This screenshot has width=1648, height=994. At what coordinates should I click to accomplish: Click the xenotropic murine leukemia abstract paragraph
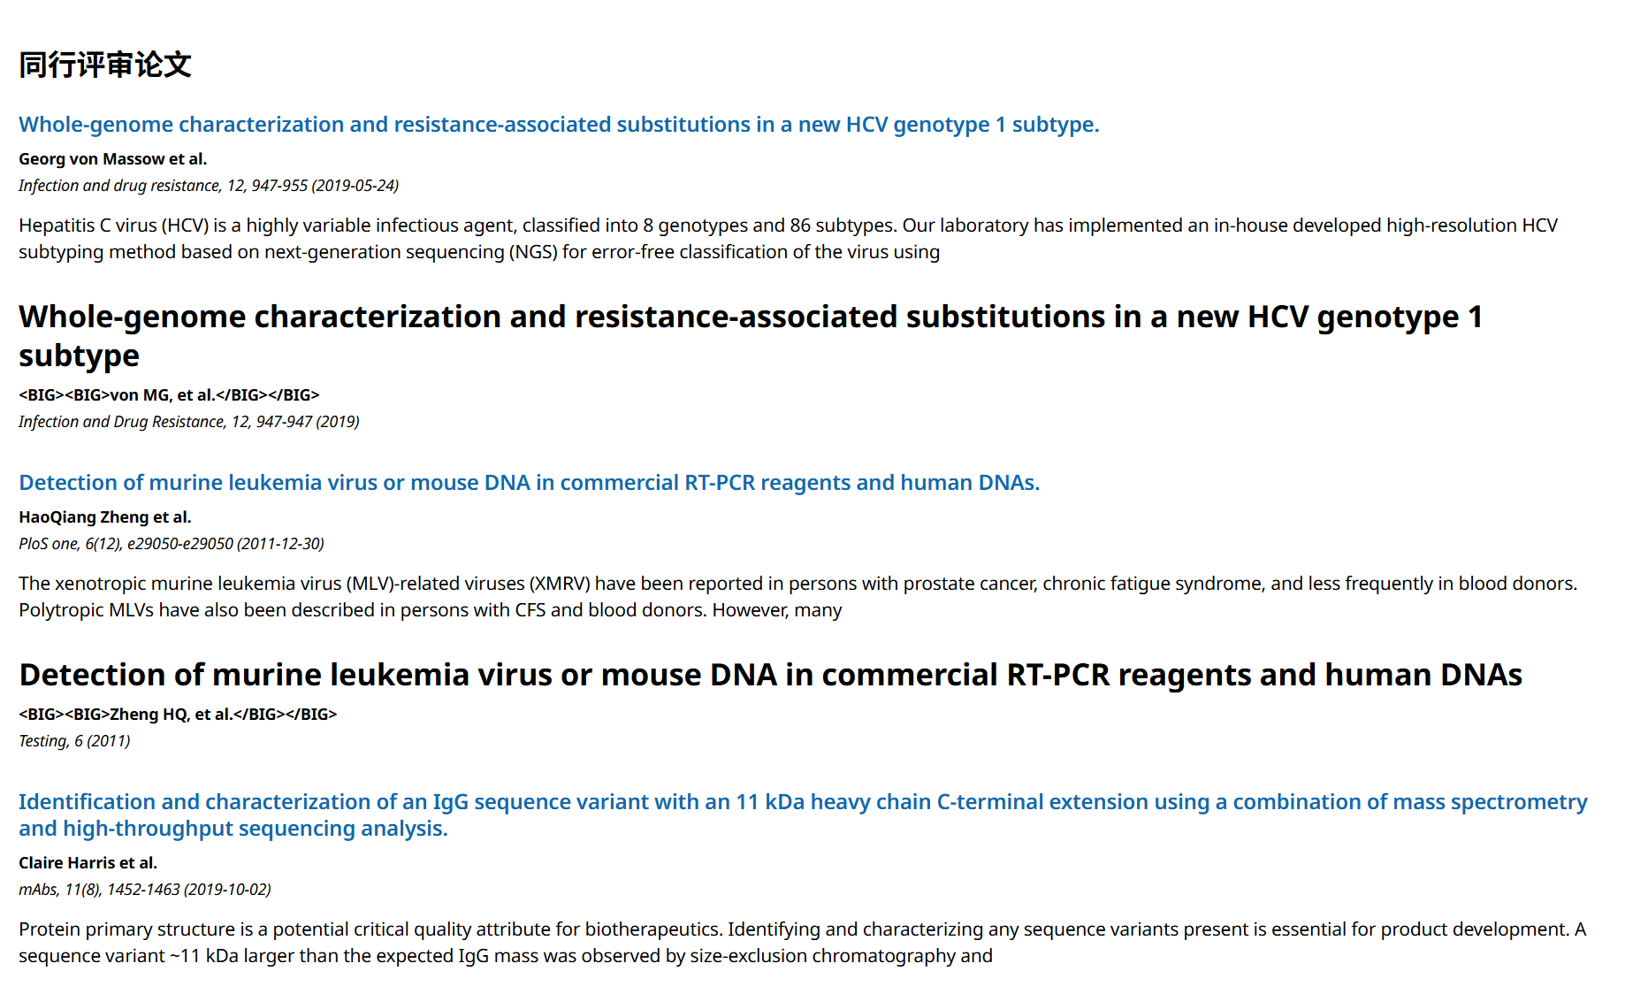click(796, 597)
